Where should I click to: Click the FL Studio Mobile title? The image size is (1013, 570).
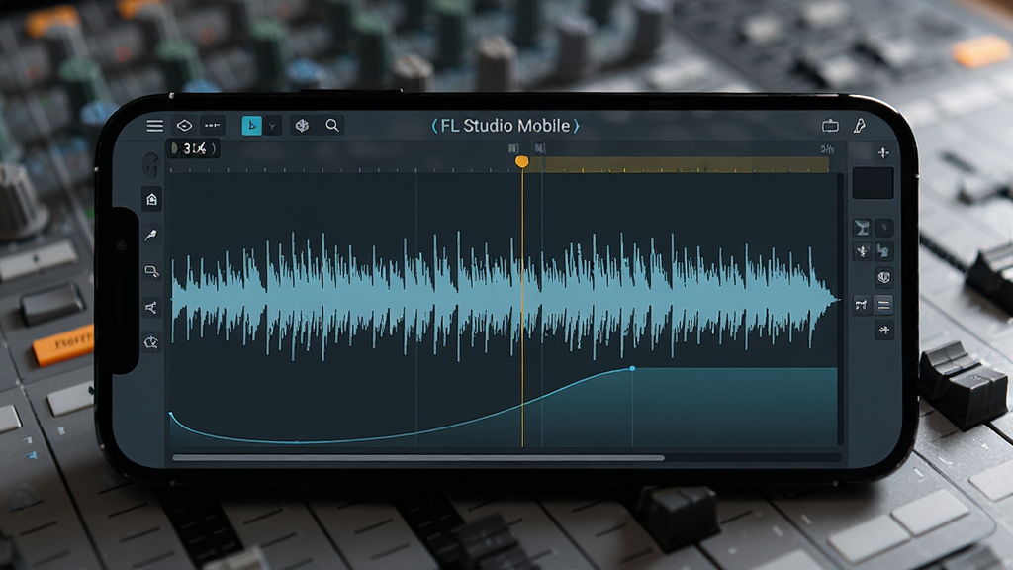pos(506,126)
